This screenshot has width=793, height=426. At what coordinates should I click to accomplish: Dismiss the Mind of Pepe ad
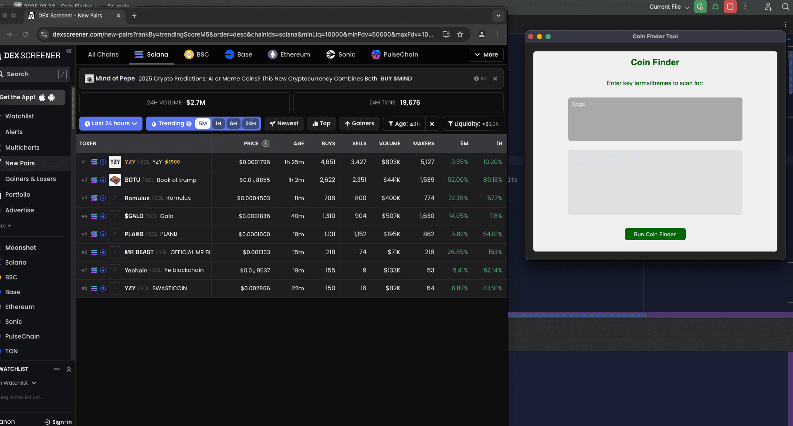coord(495,79)
